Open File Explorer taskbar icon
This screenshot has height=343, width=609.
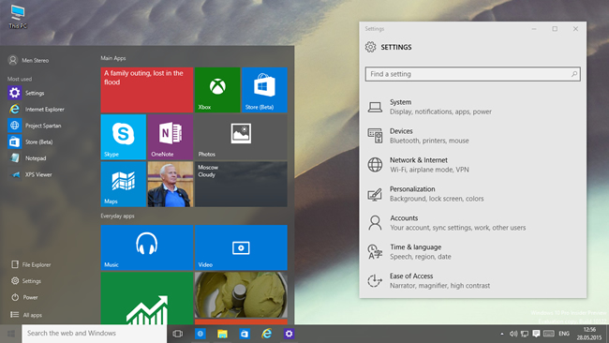pos(222,334)
